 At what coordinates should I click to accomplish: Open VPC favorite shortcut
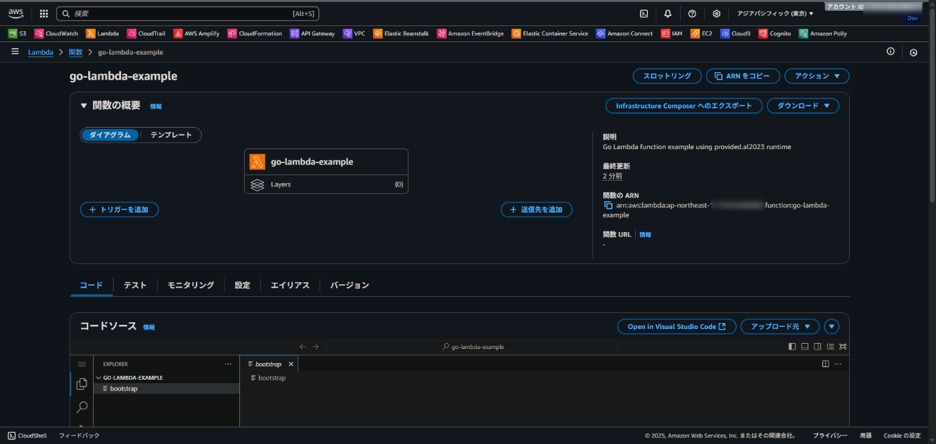pos(354,33)
